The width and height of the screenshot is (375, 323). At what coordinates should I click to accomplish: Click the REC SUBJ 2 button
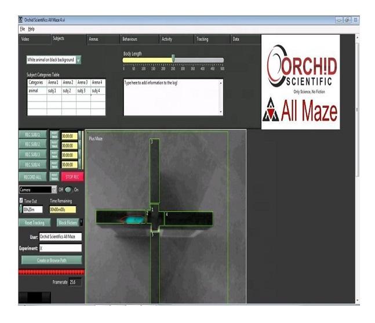click(33, 144)
